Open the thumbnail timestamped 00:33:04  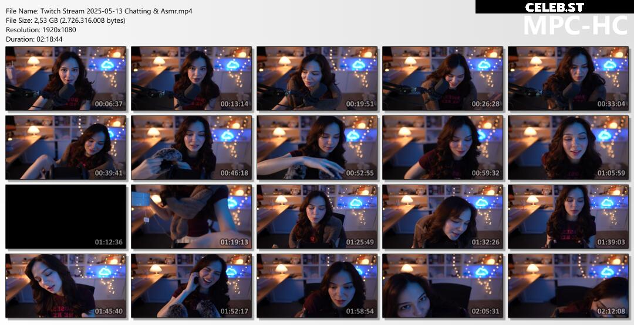(568, 78)
